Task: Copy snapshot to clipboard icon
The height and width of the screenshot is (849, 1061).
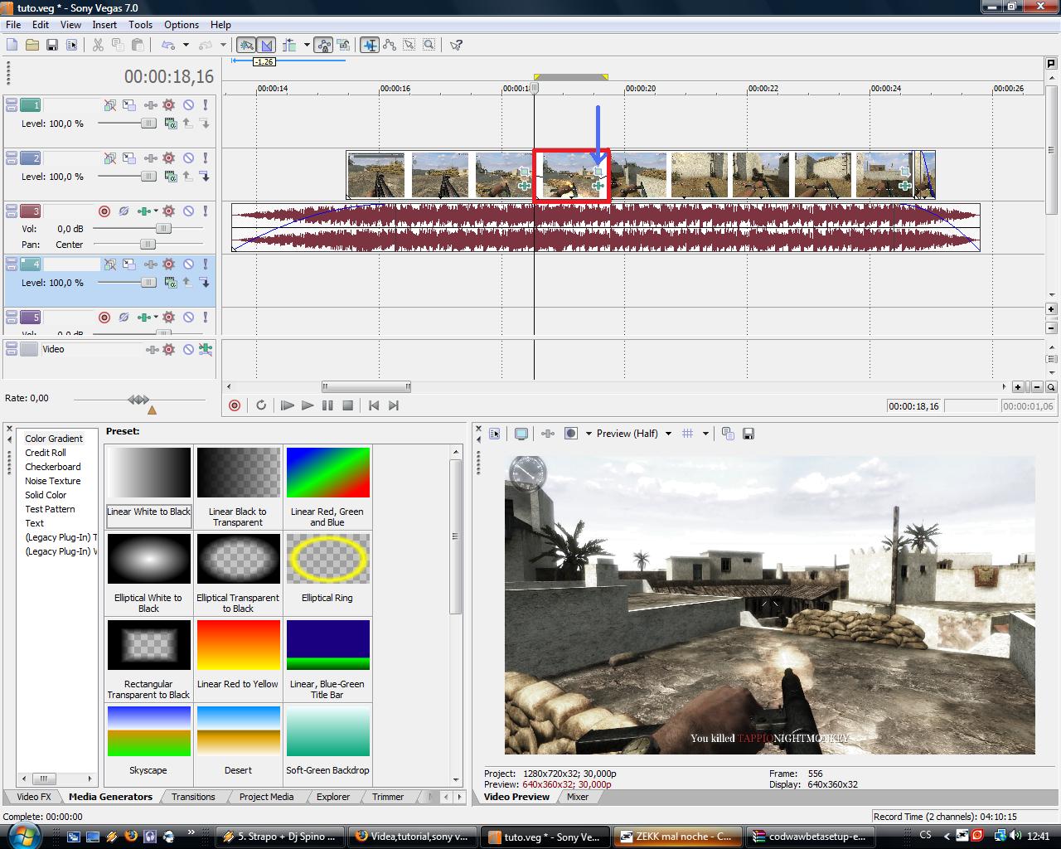Action: (x=728, y=434)
